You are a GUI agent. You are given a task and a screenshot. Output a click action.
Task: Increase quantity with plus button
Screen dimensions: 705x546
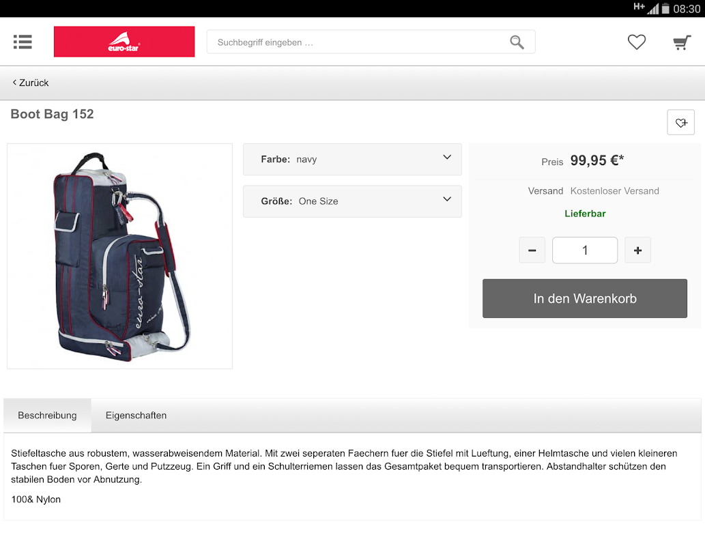637,250
